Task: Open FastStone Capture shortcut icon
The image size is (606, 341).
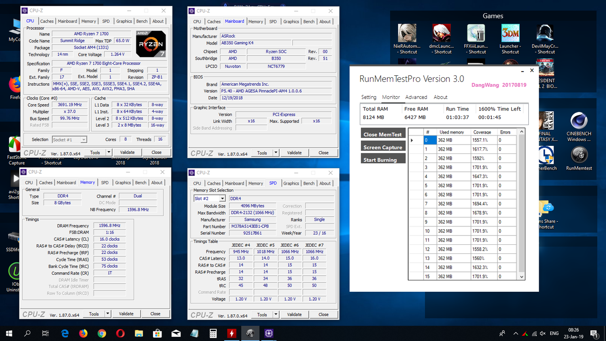Action: coord(16,145)
